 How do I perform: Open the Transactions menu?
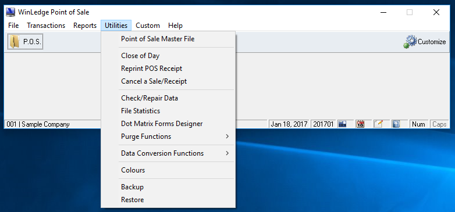coord(46,26)
